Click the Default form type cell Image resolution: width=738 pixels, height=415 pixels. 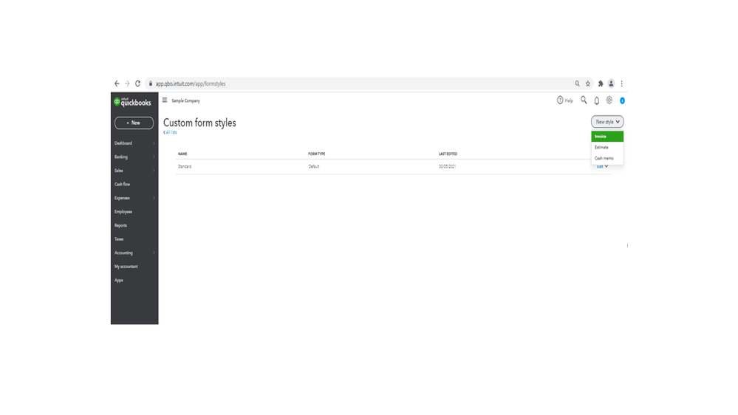(314, 167)
